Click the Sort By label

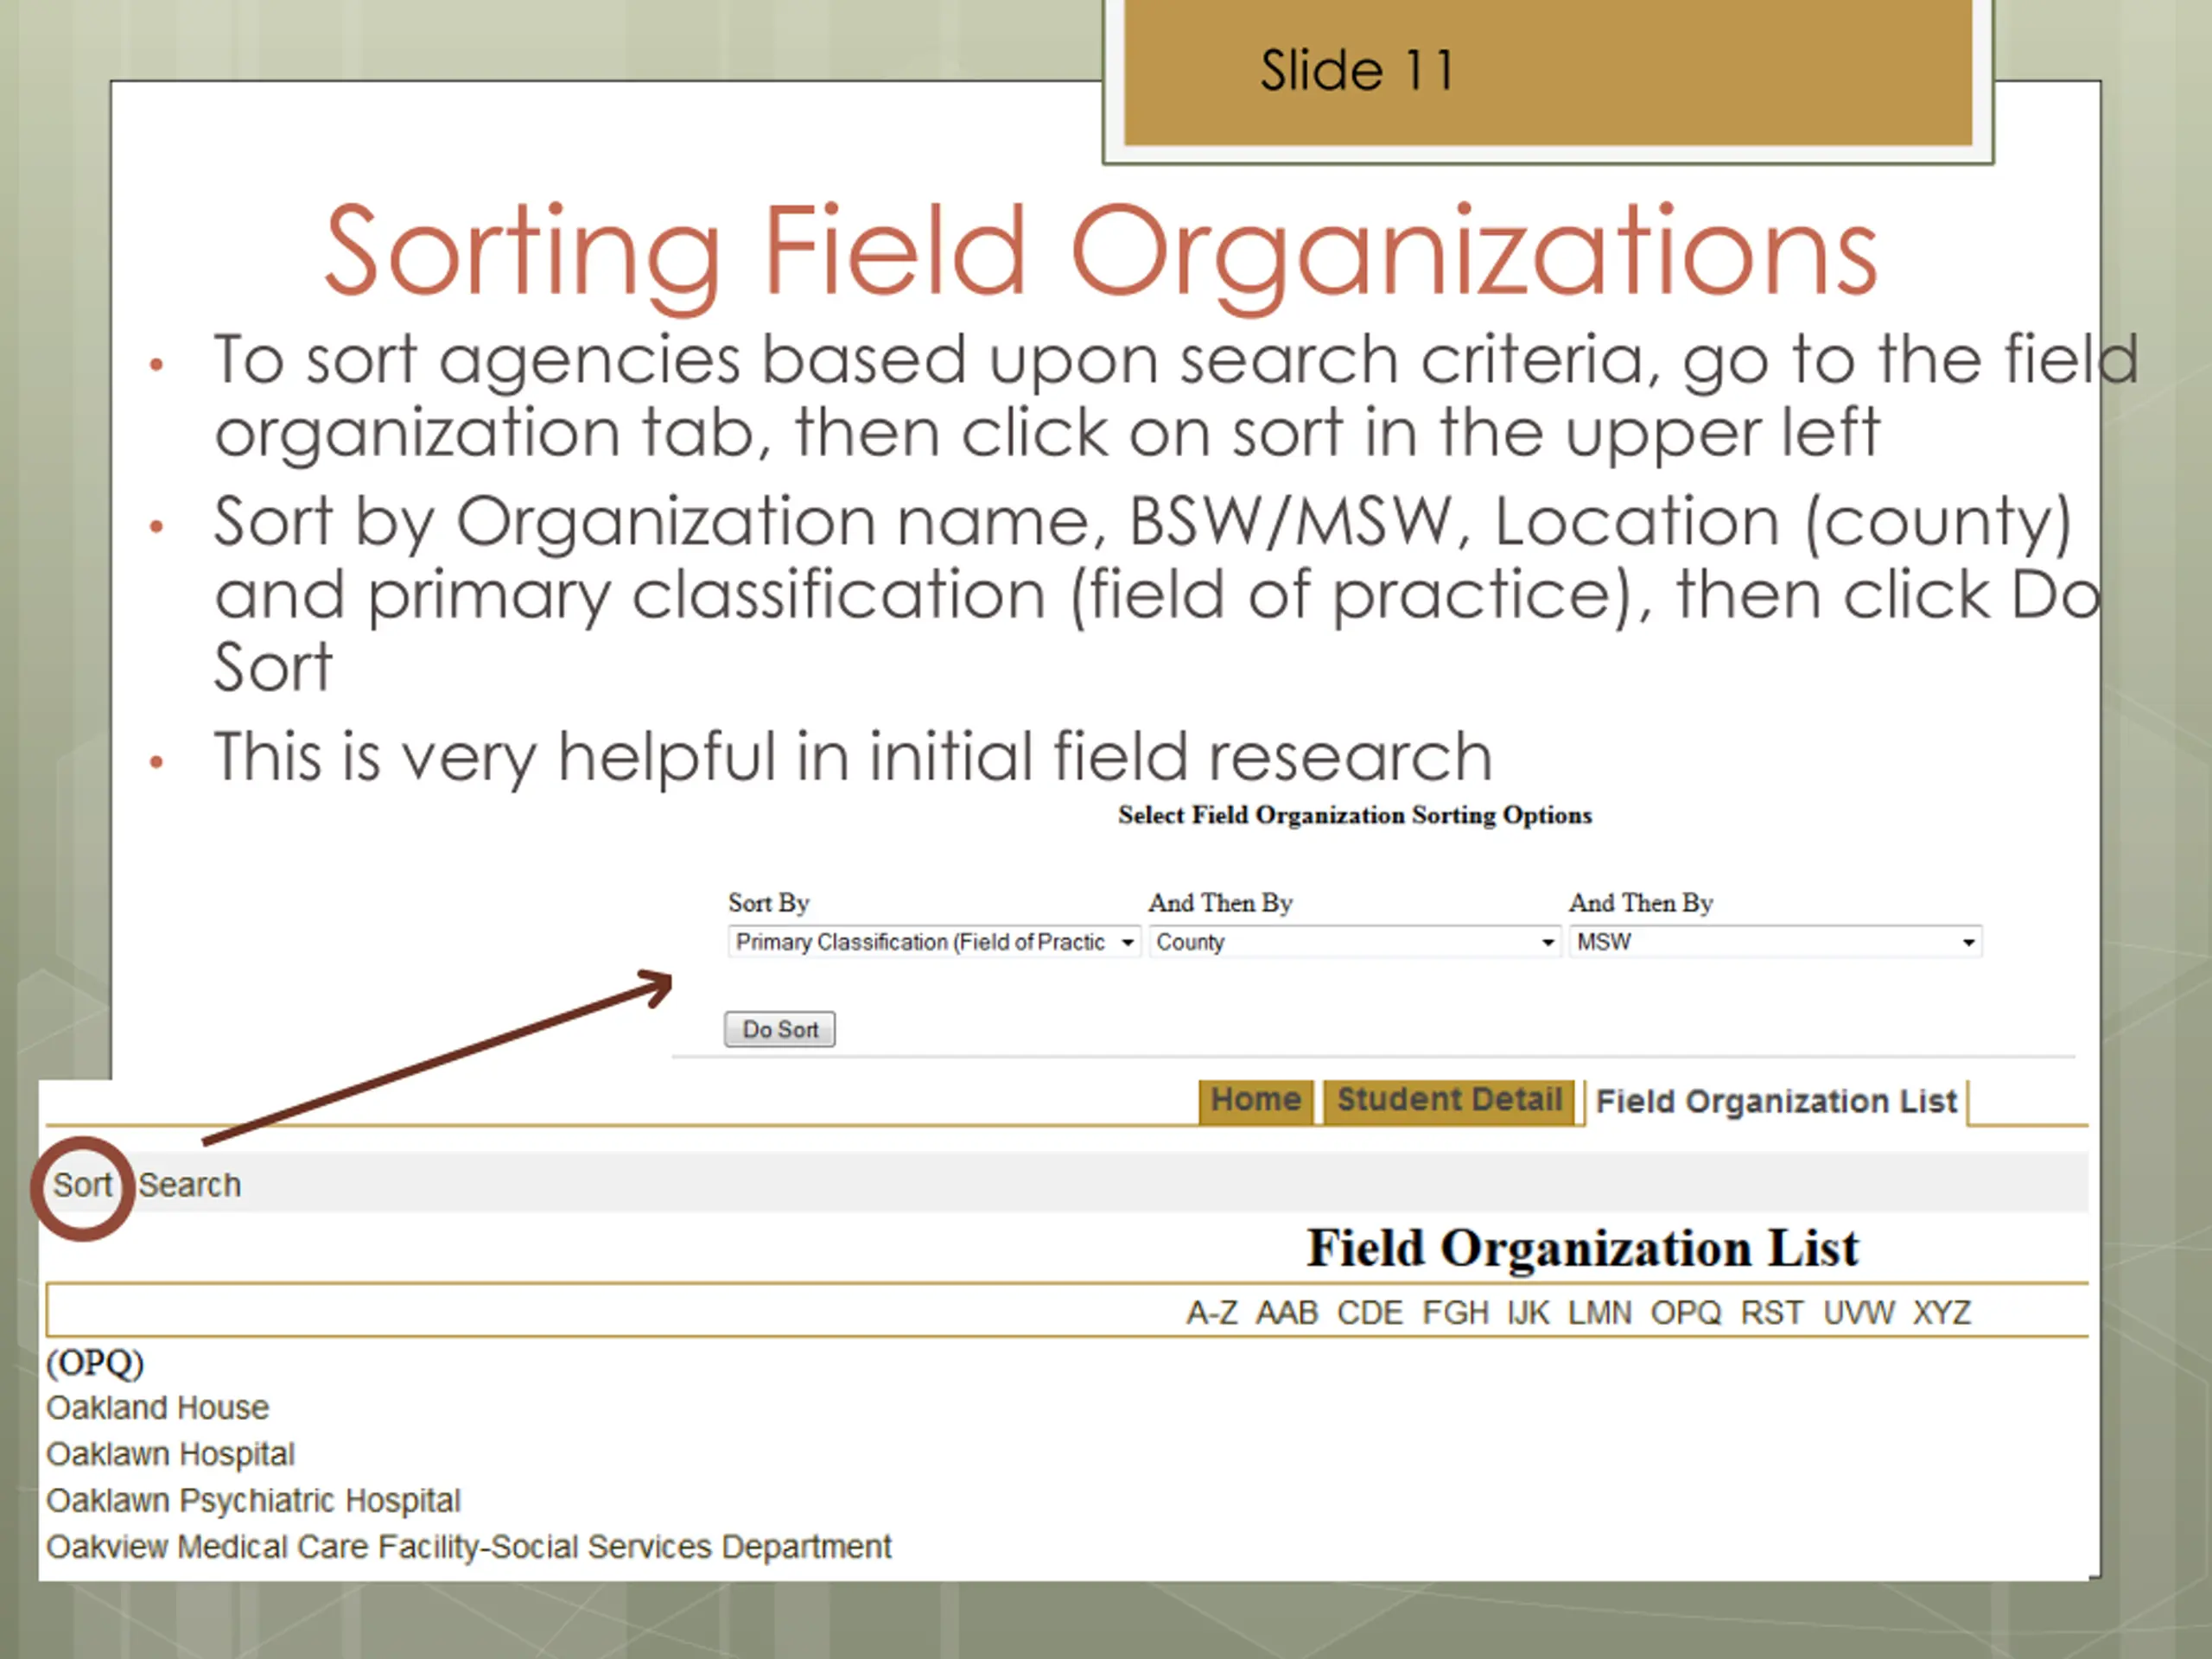coord(768,903)
